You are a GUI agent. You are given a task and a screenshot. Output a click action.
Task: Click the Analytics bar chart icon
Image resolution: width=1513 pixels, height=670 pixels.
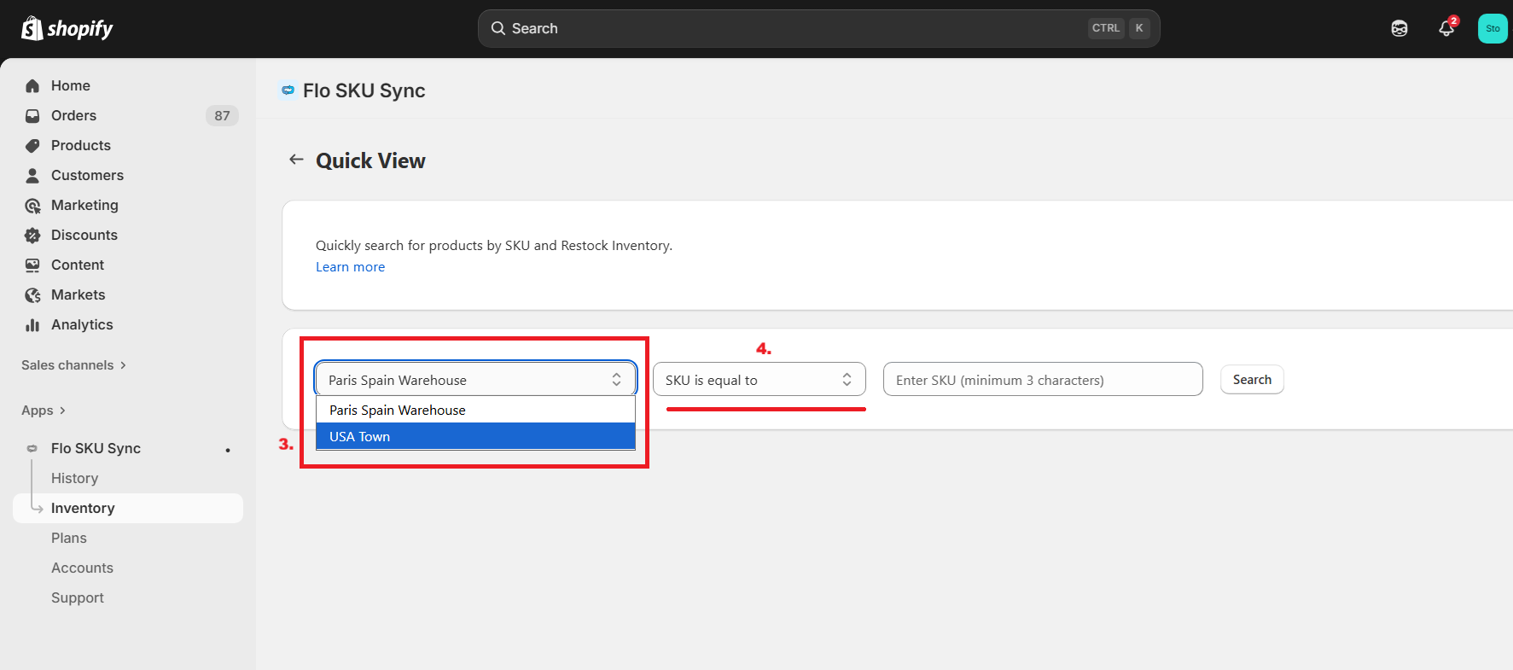pyautogui.click(x=32, y=324)
